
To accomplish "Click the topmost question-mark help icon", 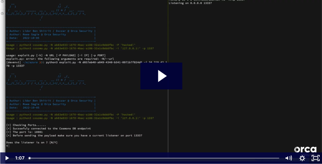I will tap(2, 1).
